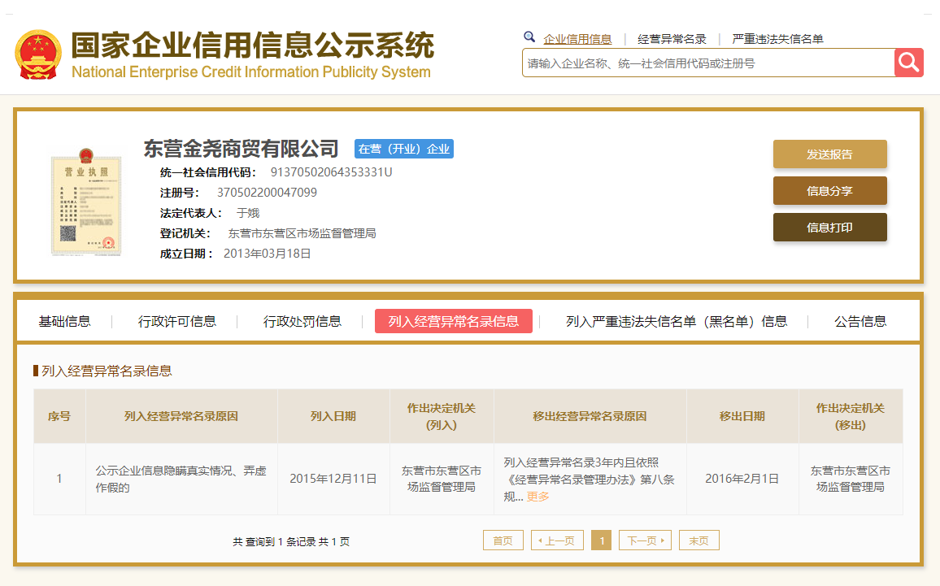This screenshot has height=586, width=940.
Task: Open the 列入严重违法失信名单（黑名单）信息 tab
Action: pyautogui.click(x=677, y=322)
